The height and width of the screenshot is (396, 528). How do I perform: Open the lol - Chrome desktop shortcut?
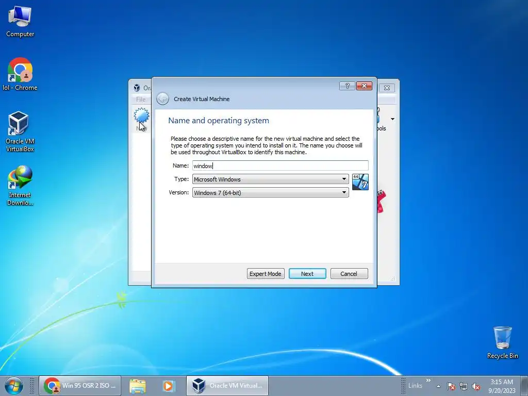(x=20, y=74)
